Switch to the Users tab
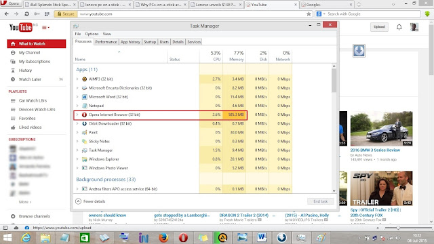 tap(164, 42)
